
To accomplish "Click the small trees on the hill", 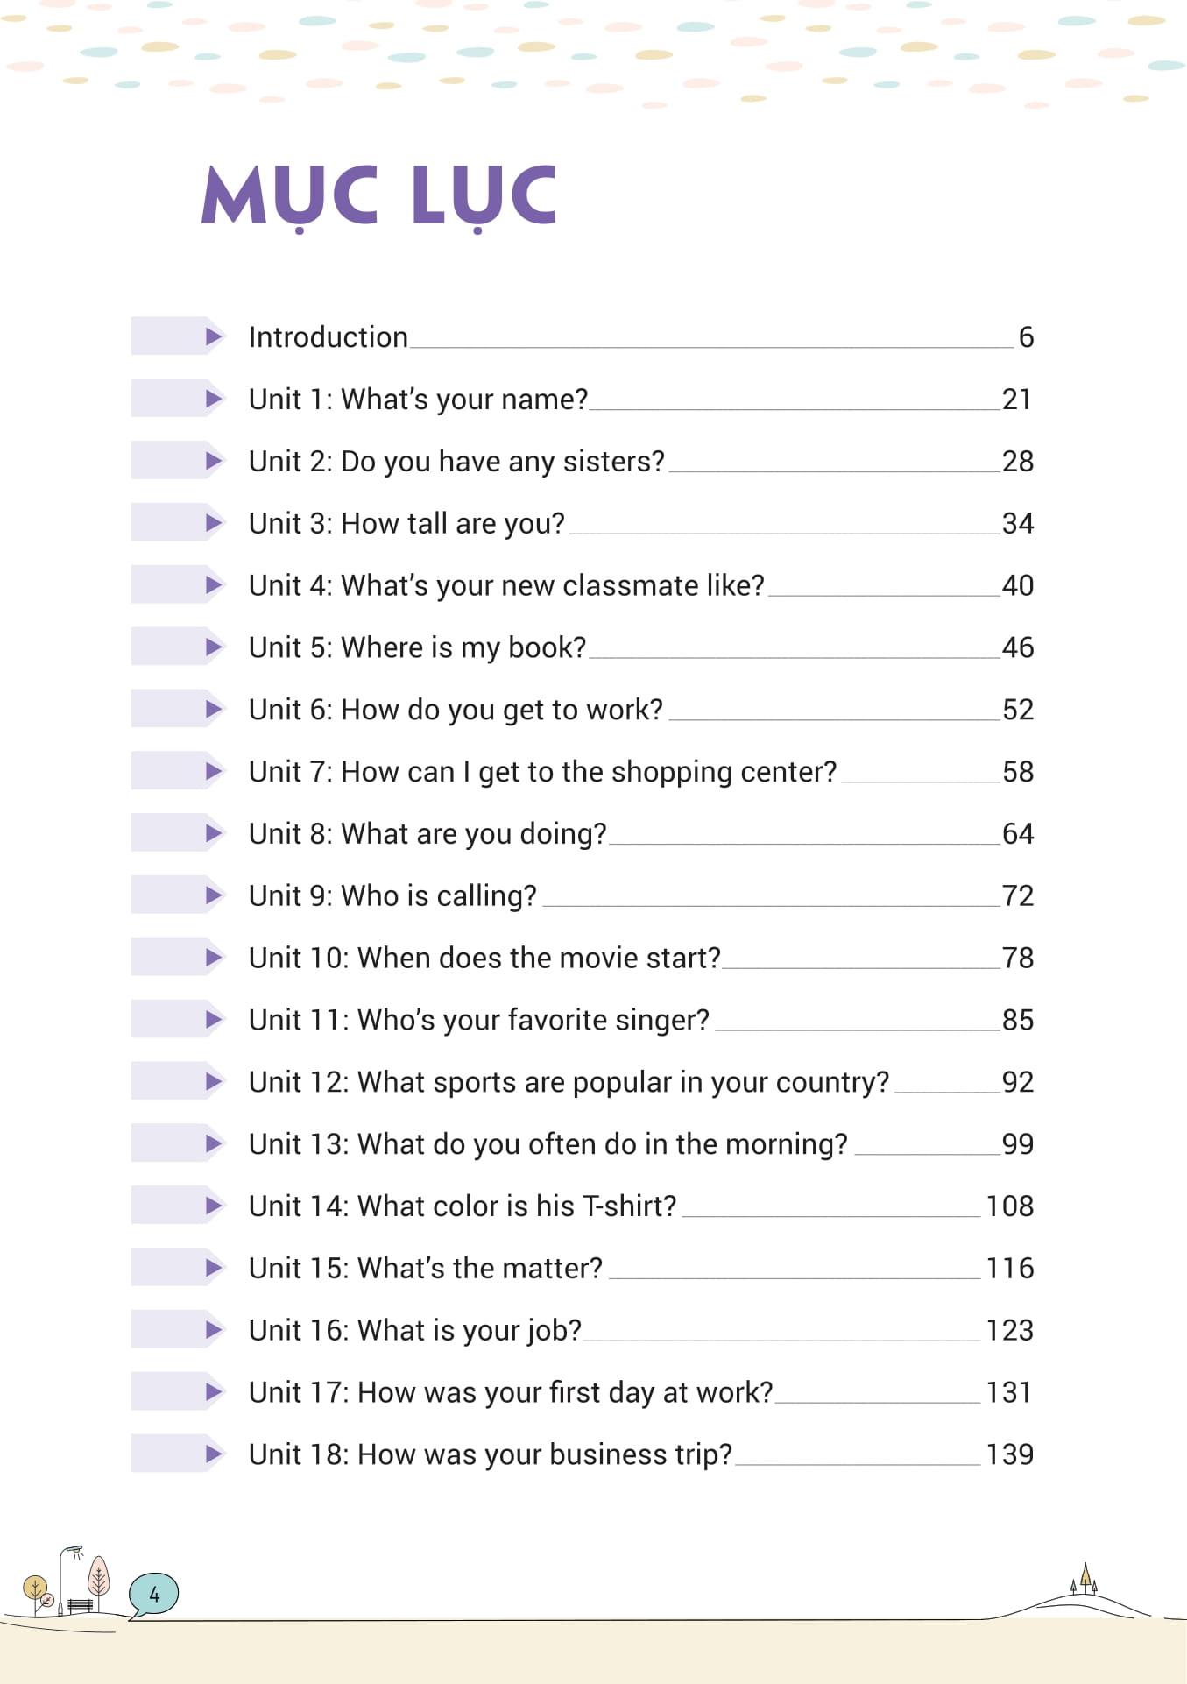I will click(1085, 1580).
